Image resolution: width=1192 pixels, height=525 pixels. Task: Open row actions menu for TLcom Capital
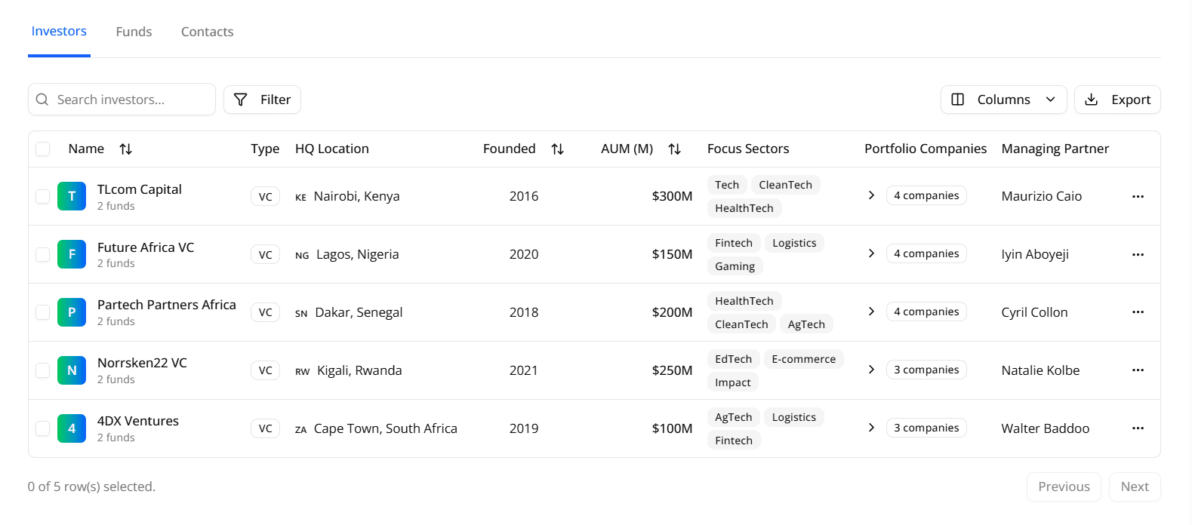1138,196
